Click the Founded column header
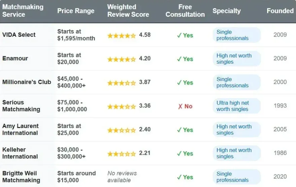 pos(280,11)
